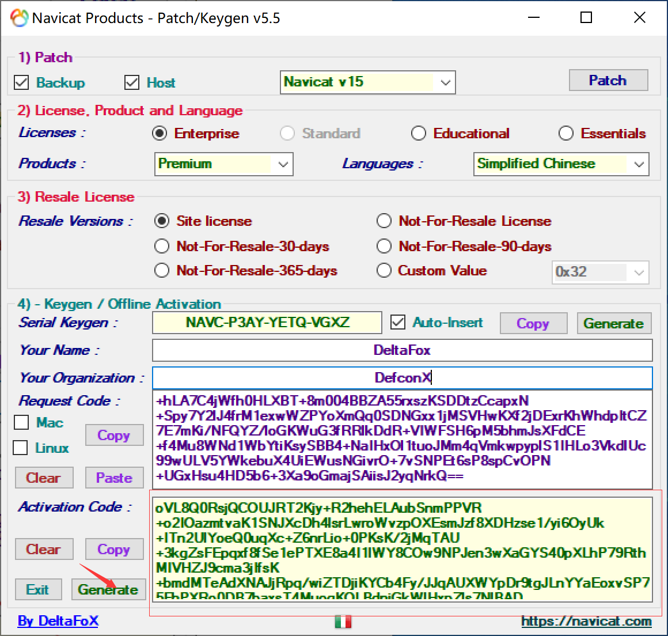Image resolution: width=668 pixels, height=636 pixels.
Task: Choose the Essentials license option
Action: tap(566, 134)
